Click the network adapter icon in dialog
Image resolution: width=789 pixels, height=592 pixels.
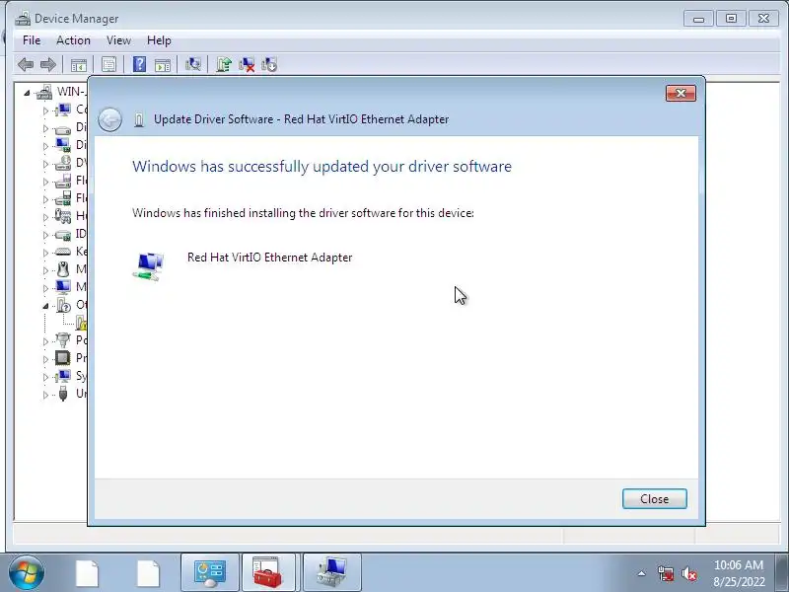(149, 266)
